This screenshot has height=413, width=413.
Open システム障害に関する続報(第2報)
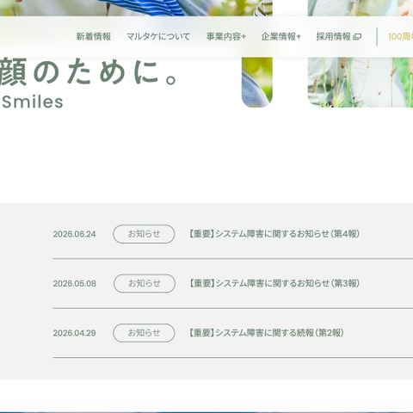coord(266,333)
